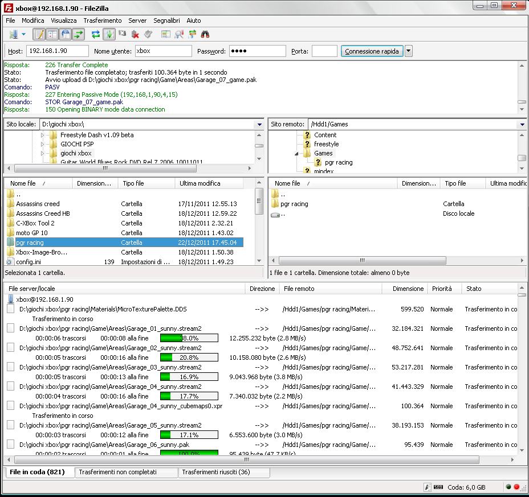Refresh file and folder lists

(96, 34)
